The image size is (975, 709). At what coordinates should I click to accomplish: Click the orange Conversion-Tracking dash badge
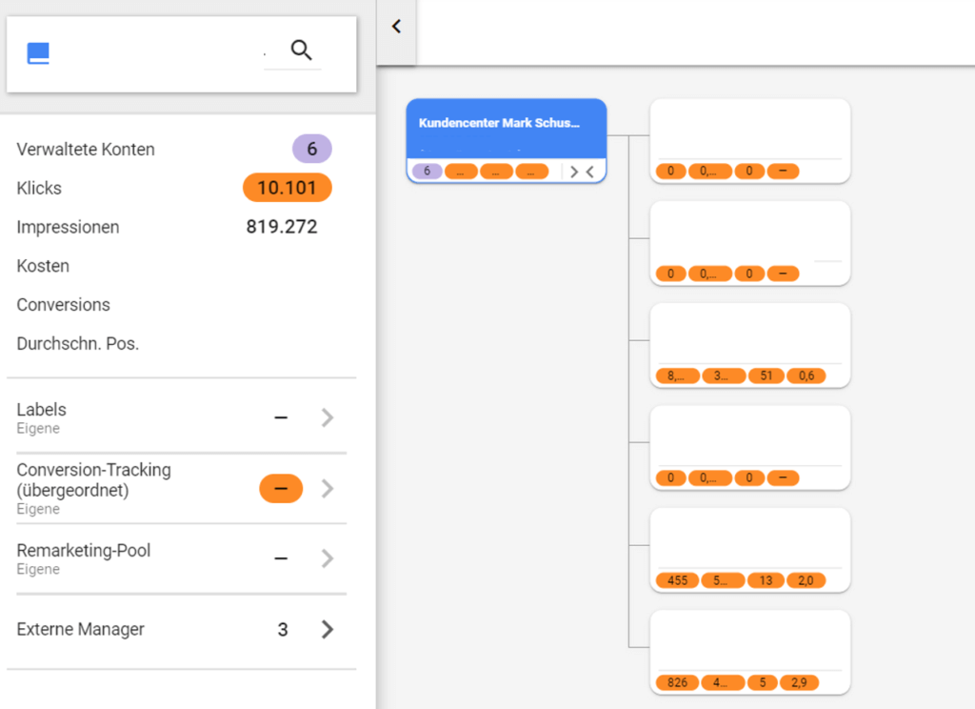click(281, 489)
